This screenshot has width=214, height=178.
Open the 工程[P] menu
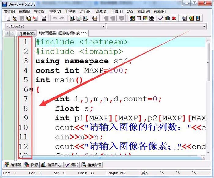point(70,12)
